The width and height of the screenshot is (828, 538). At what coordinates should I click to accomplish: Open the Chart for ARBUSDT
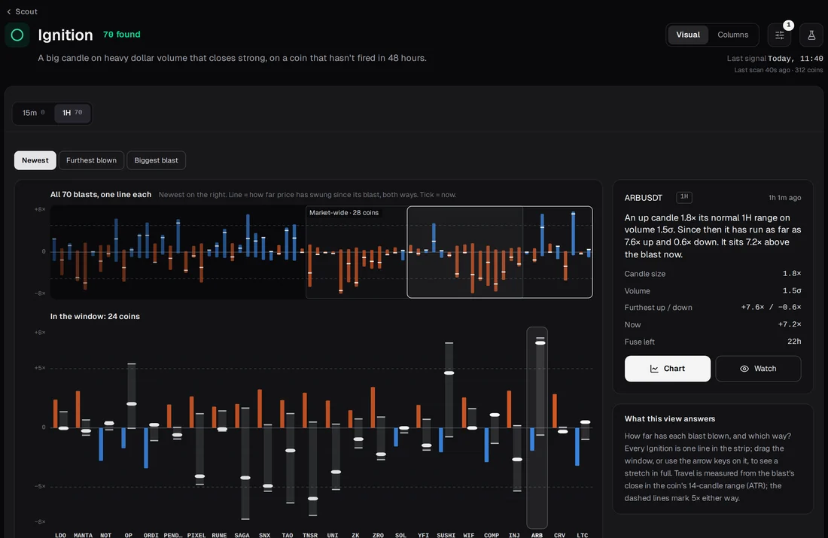click(667, 369)
